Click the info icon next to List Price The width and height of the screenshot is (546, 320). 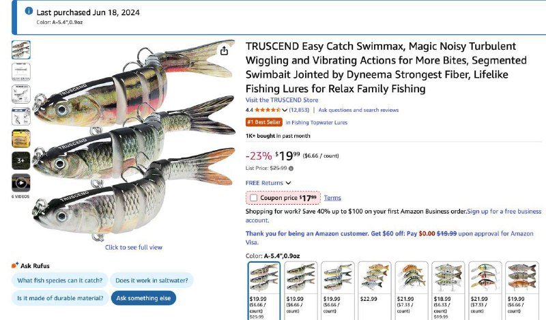coord(291,168)
